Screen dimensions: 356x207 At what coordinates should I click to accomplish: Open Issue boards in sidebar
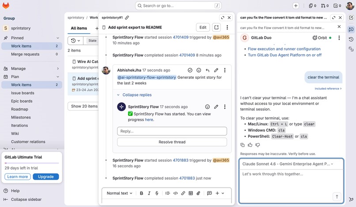tap(32, 93)
